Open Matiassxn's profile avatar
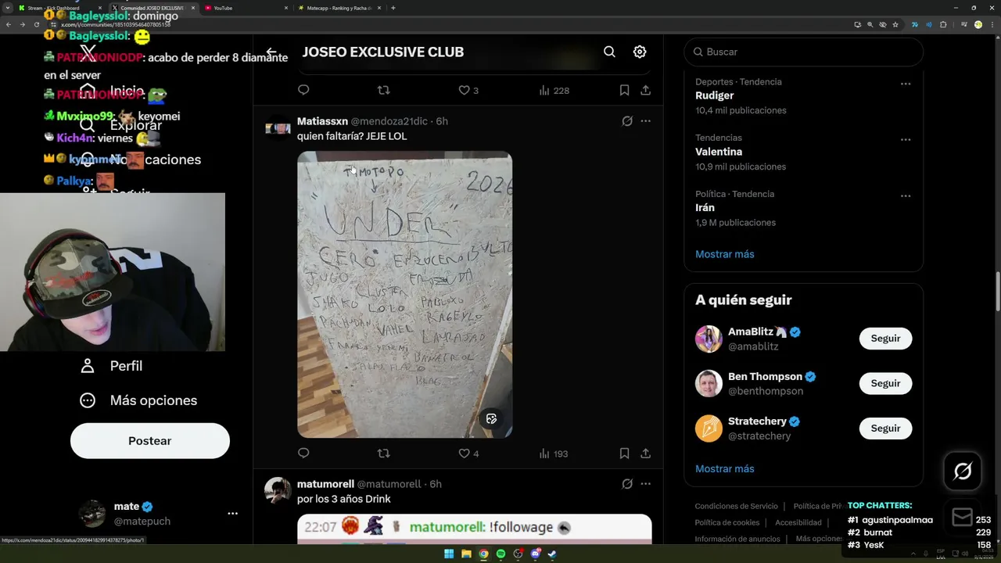The height and width of the screenshot is (563, 1001). coord(278,128)
